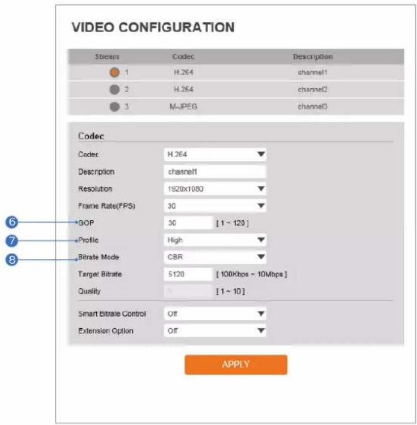This screenshot has height=425, width=417.
Task: Open the Smart Bitrate Control dropdown
Action: tap(215, 314)
